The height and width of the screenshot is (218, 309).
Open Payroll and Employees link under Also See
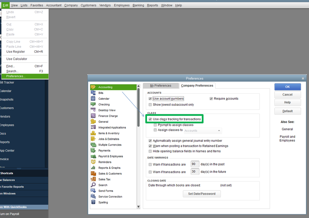point(287,139)
